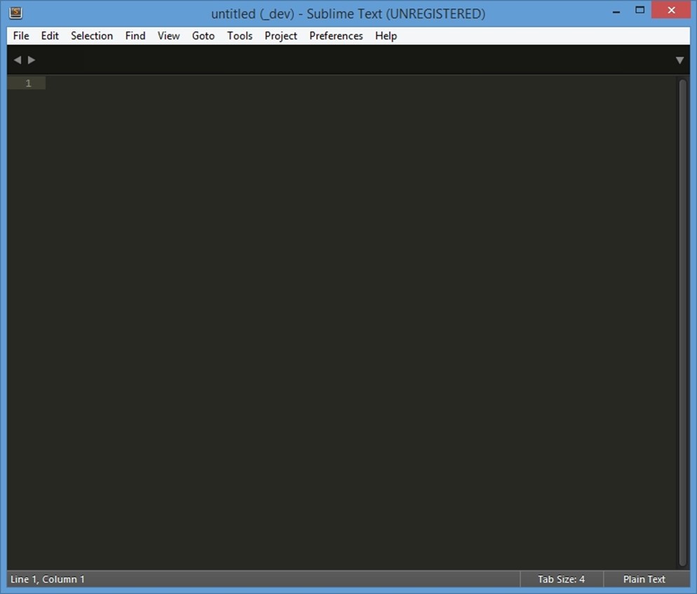Place cursor in the empty editor area
Image resolution: width=697 pixels, height=594 pixels.
[x=351, y=315]
